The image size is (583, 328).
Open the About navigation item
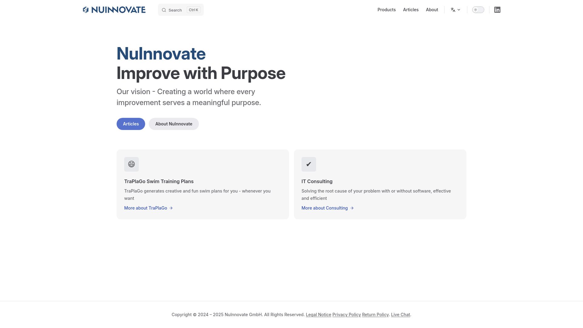pyautogui.click(x=432, y=10)
